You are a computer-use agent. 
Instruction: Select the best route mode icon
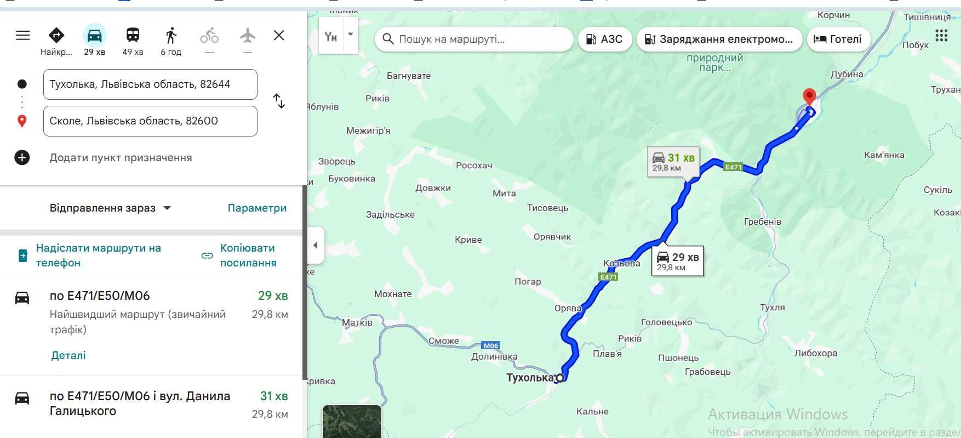click(56, 36)
